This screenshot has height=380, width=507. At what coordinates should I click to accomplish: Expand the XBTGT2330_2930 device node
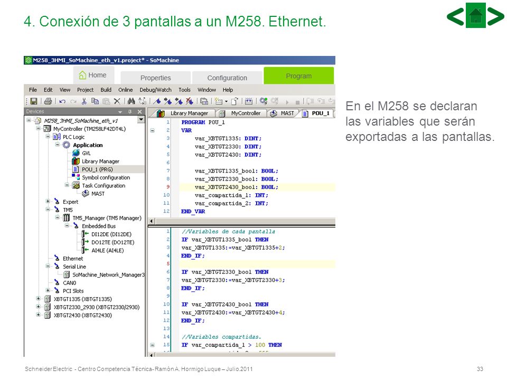coord(38,307)
